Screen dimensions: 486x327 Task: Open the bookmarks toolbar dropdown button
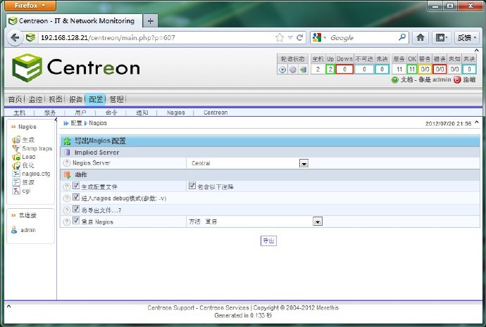[442, 38]
